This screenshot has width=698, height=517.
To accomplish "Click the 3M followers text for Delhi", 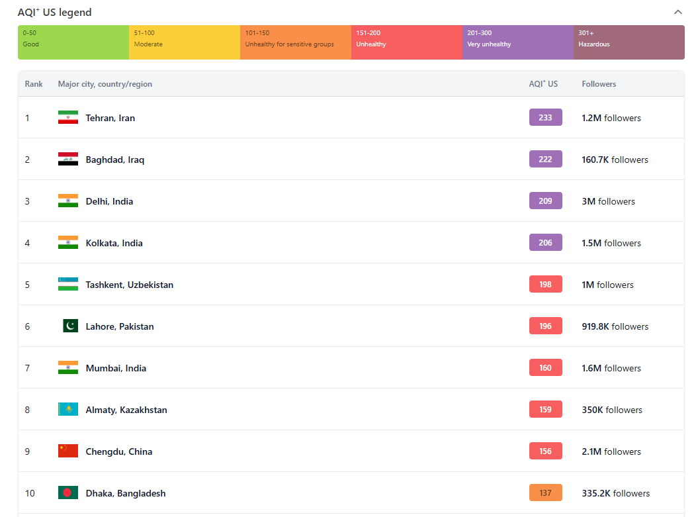I will pos(608,201).
